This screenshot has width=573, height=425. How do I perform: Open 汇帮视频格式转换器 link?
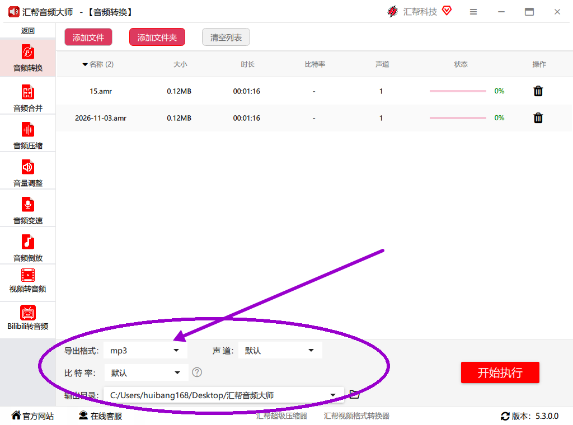(356, 416)
